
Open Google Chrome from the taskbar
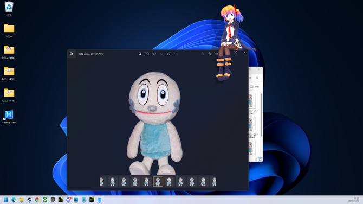pos(37,200)
